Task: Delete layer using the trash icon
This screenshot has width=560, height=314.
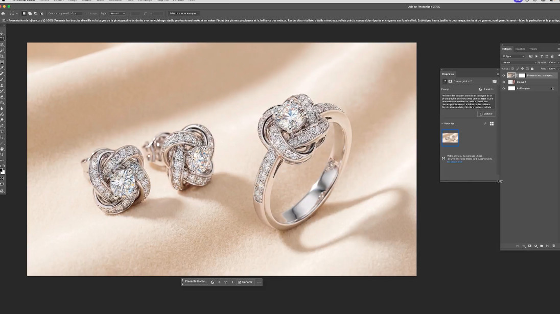Action: click(x=554, y=246)
